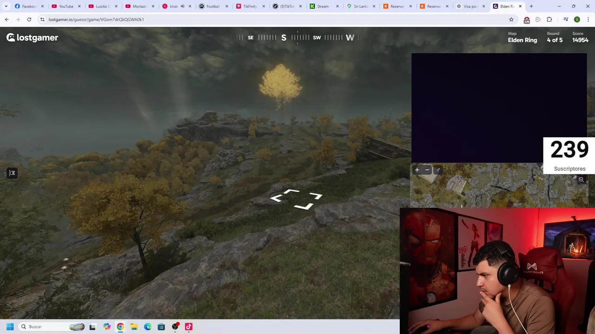Click the Buscar taskbar search box
Screen dimensions: 595x334
52,327
